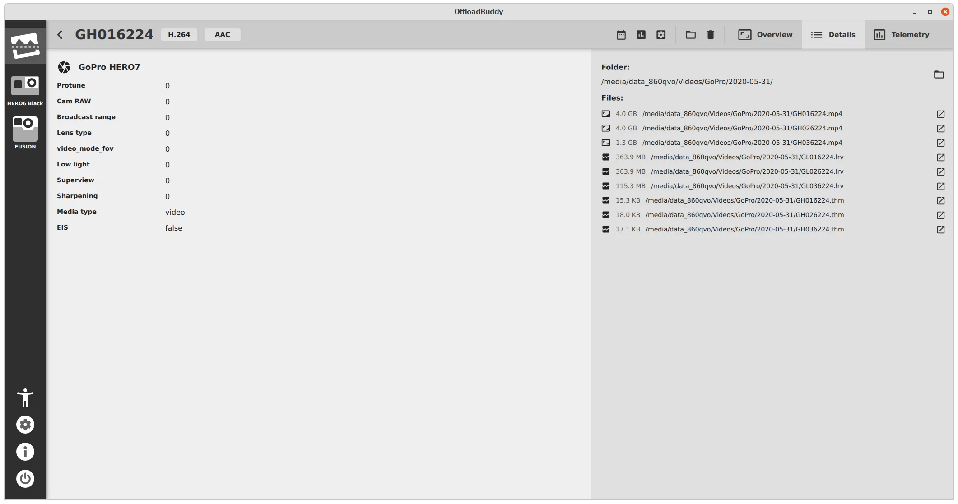Screen dimensions: 958x504
Task: Select the GH016224.mp4 file path
Action: pyautogui.click(x=742, y=114)
